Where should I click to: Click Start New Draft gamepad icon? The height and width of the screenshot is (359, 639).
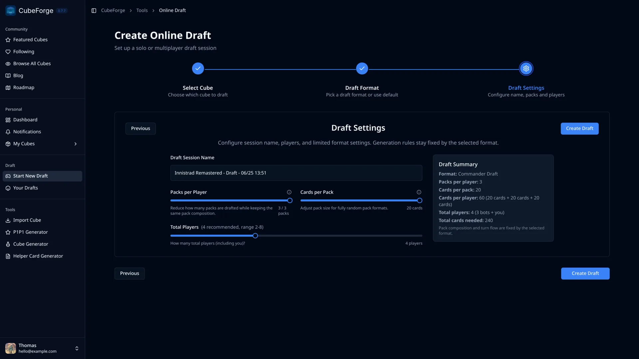[8, 176]
